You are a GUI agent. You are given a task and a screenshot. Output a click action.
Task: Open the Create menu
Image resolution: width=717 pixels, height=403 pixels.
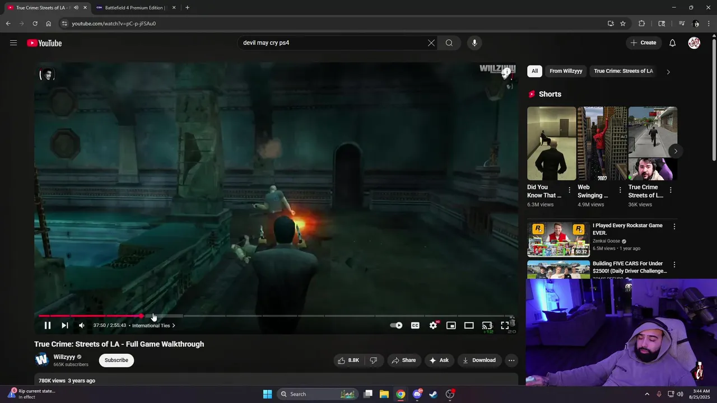pyautogui.click(x=643, y=43)
